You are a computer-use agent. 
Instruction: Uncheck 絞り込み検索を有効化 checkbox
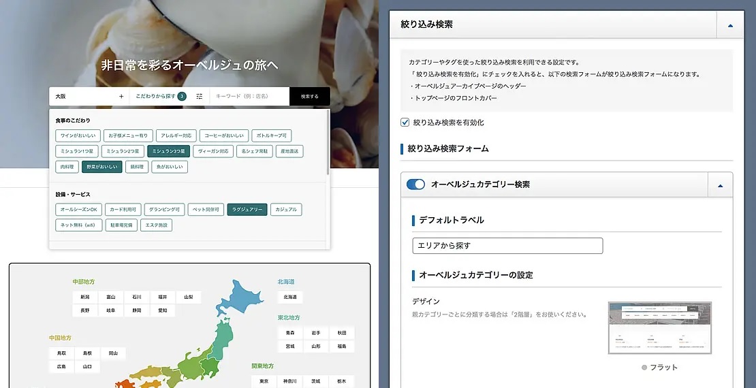tap(405, 123)
